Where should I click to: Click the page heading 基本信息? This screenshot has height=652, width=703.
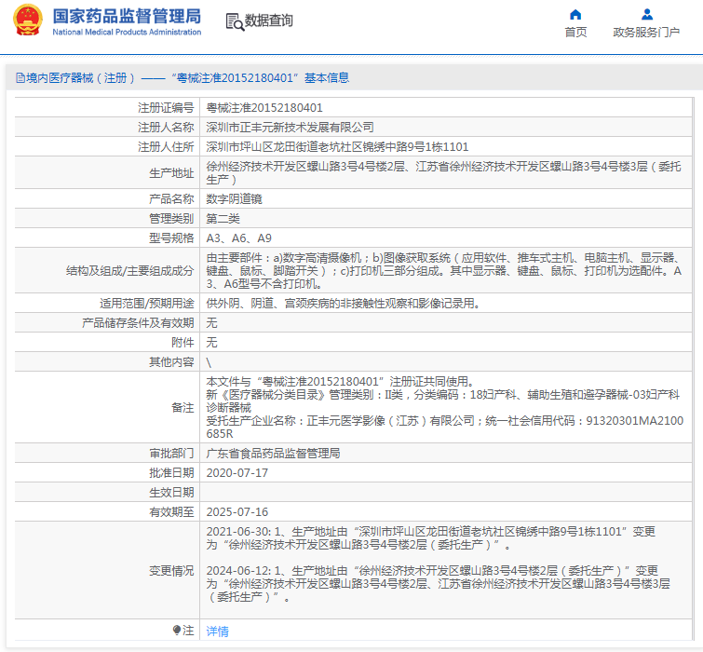tap(327, 78)
